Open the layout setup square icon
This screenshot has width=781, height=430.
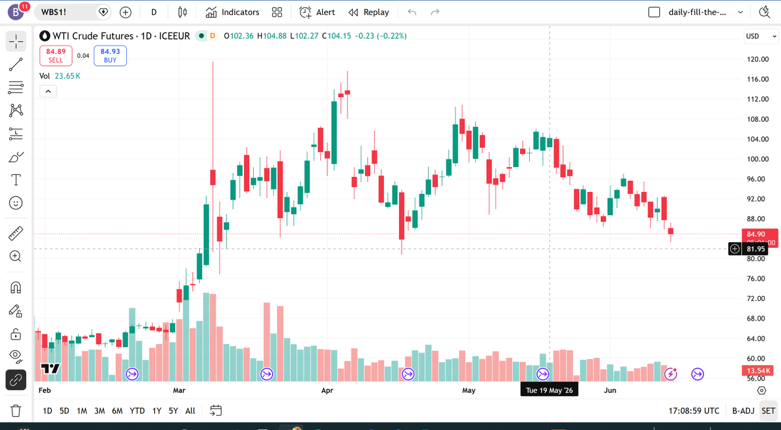coord(655,12)
